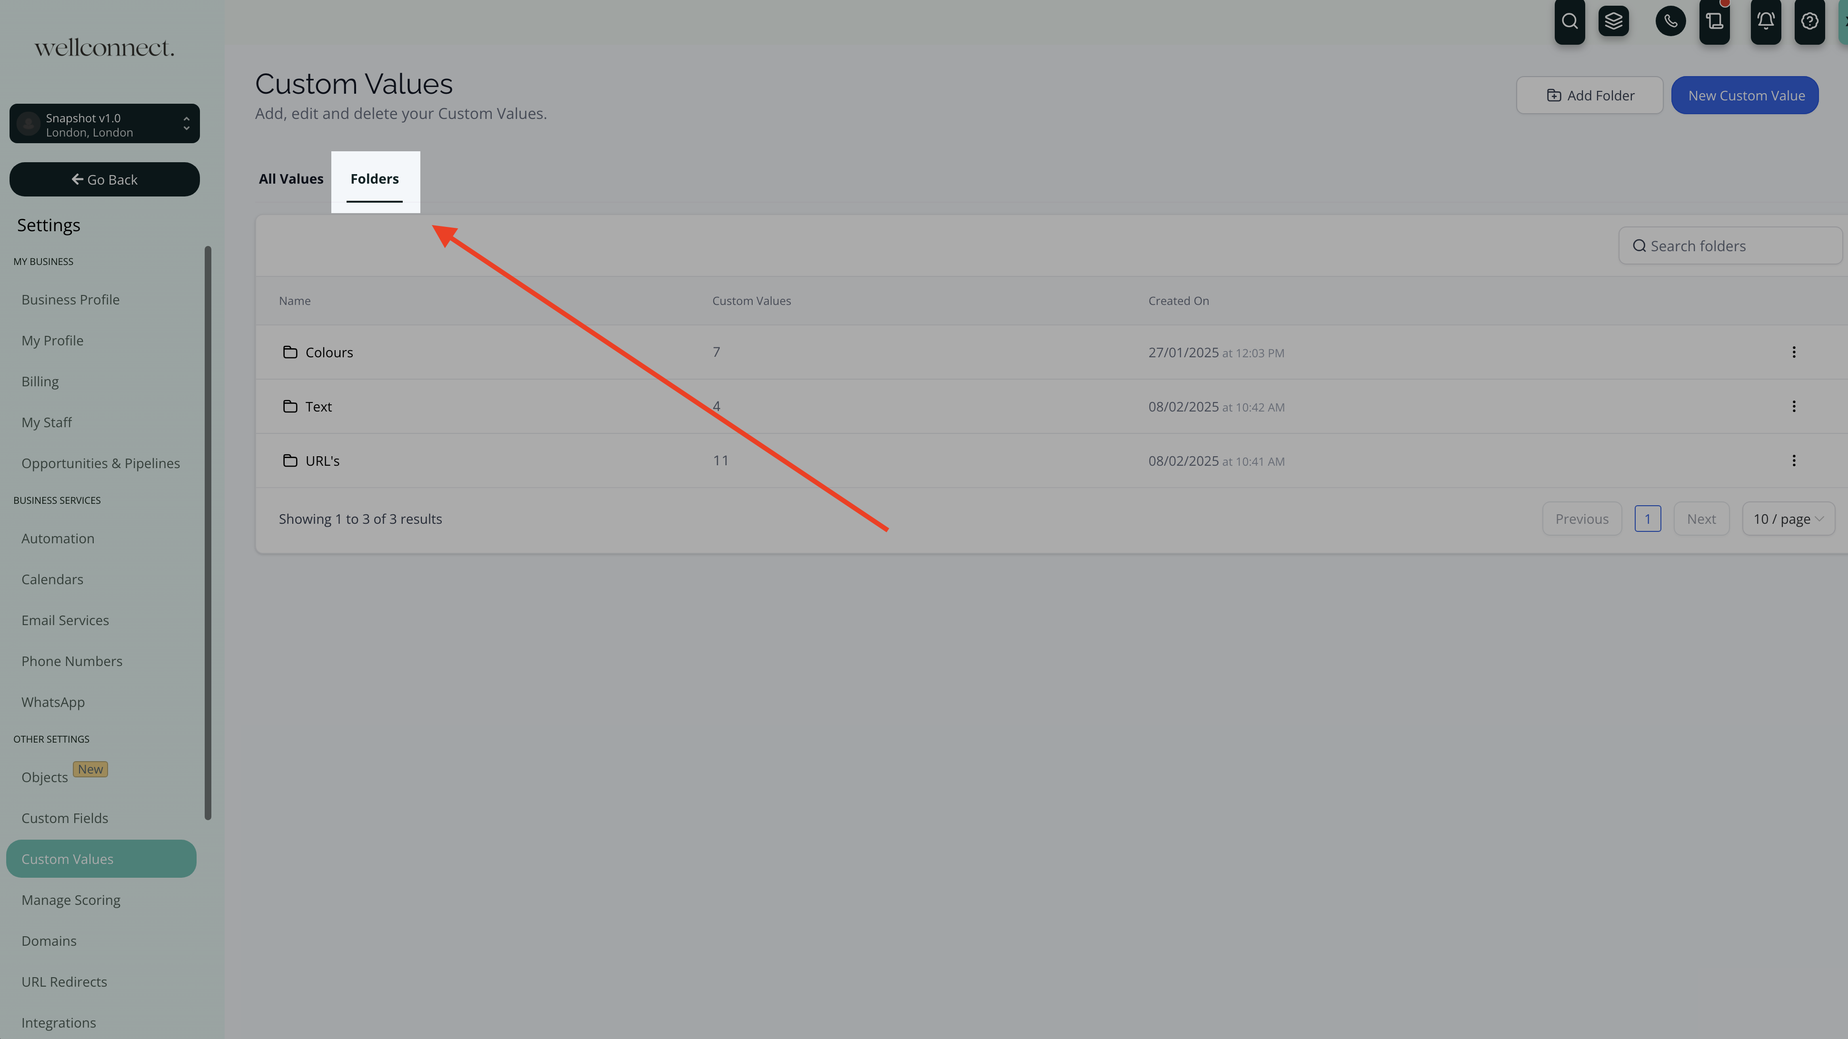
Task: Open three-dot menu for Colours folder
Action: tap(1793, 352)
